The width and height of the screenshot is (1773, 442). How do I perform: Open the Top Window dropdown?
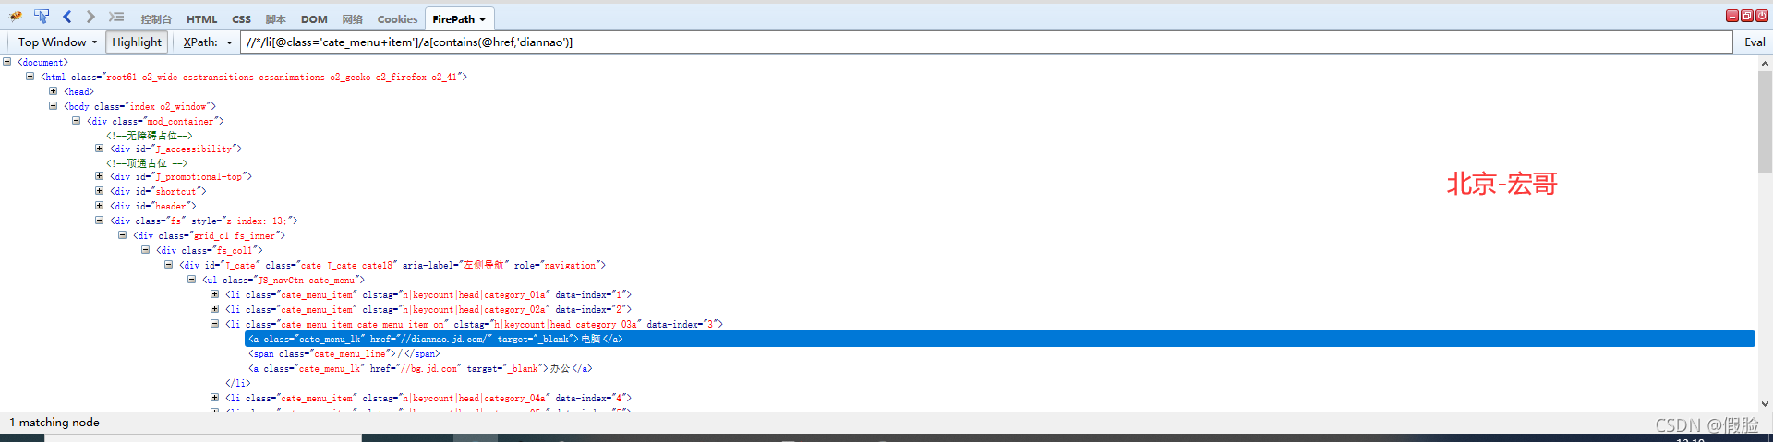(57, 42)
